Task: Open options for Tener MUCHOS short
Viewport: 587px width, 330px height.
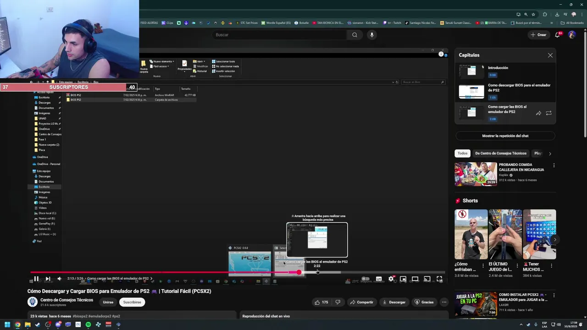Action: [551, 265]
